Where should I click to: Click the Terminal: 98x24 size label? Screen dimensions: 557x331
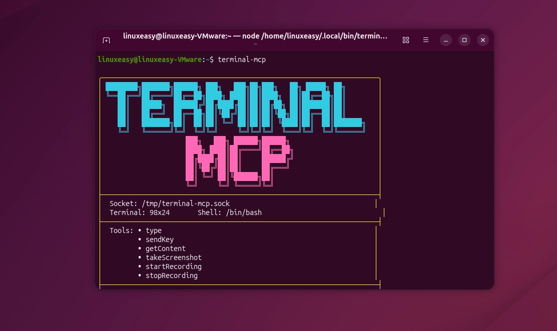click(x=140, y=212)
